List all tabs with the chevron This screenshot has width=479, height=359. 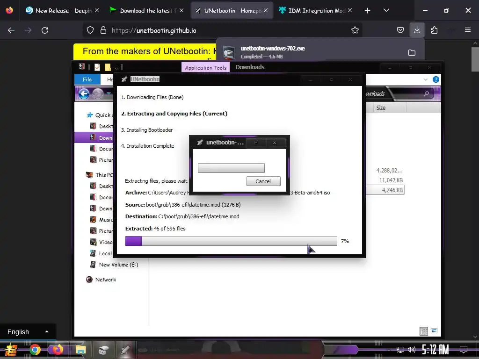point(386,10)
